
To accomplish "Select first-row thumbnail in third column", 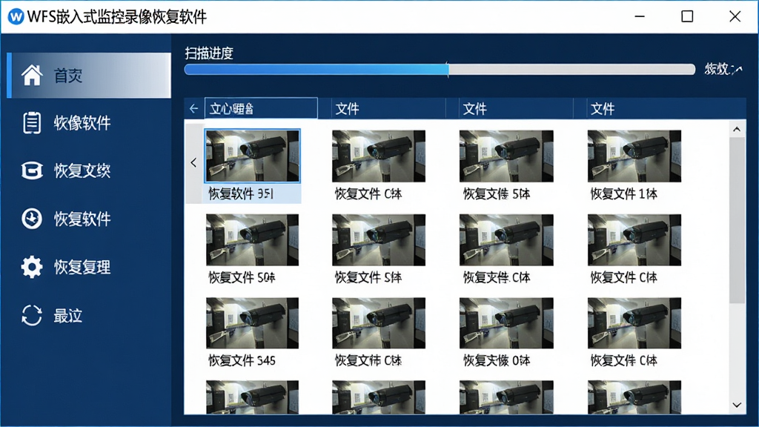I will [x=506, y=156].
